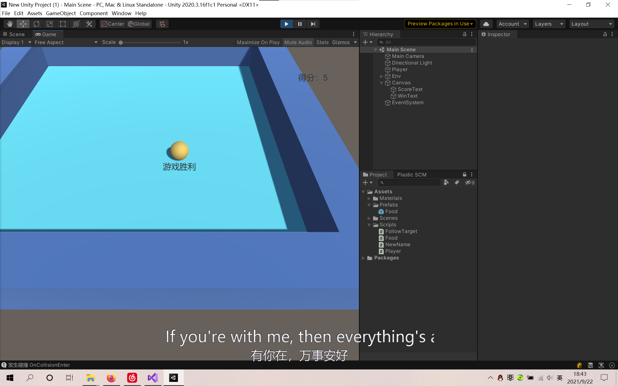Toggle hidden packages visibility
The width and height of the screenshot is (618, 386).
tap(470, 183)
